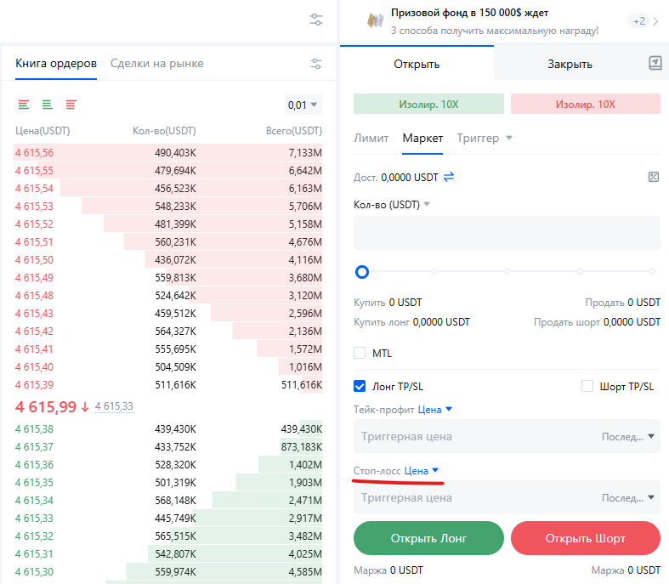Select bid price 4 615,34 row
Viewport: 669px width, 584px height.
coord(168,500)
